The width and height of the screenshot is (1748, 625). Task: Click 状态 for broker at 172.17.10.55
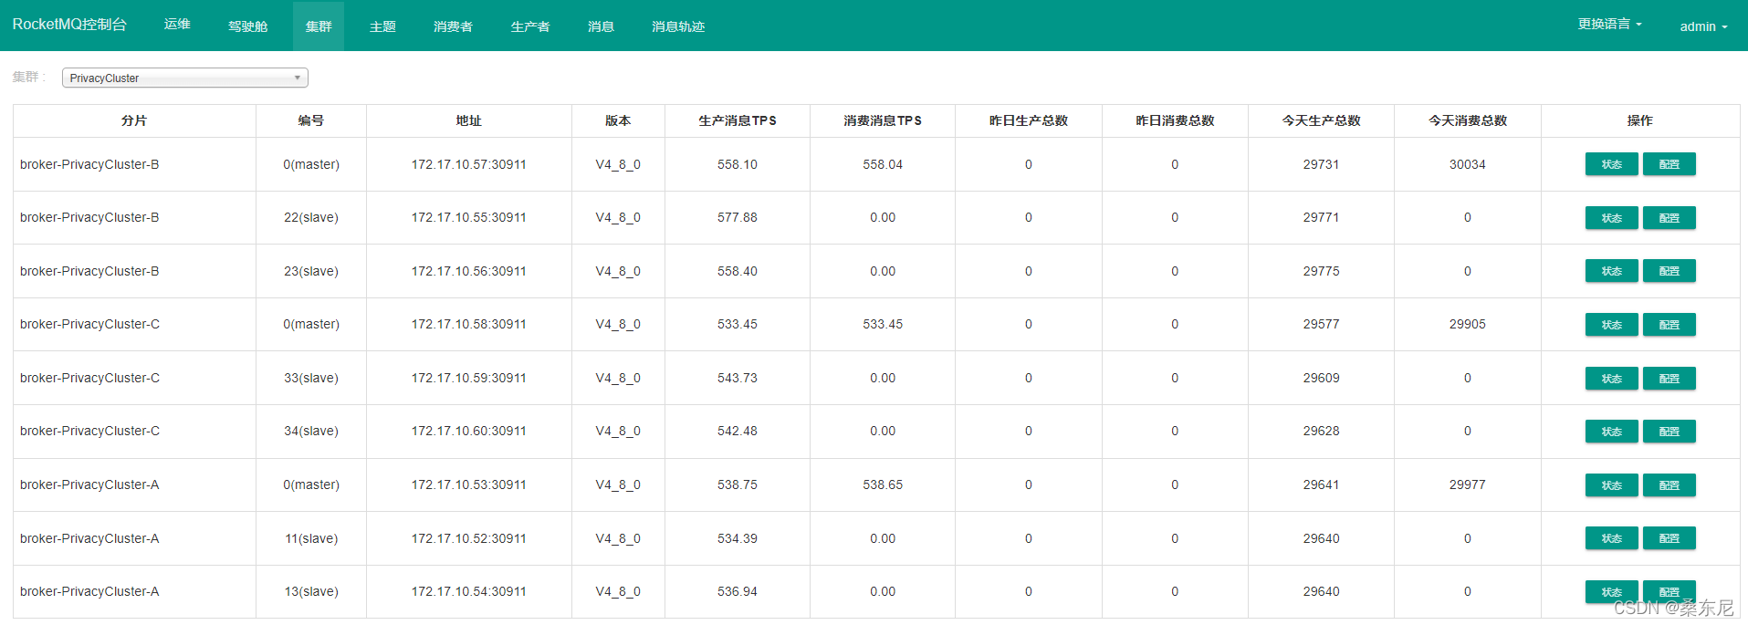[x=1611, y=218]
